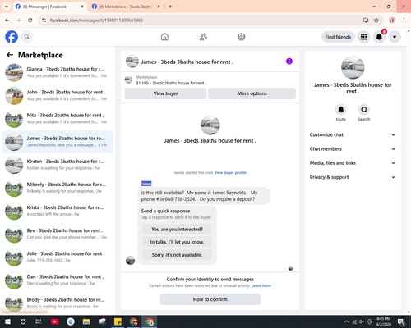Open Nita's 3beds 2baths conversation
This screenshot has width=411, height=328.
(x=58, y=119)
